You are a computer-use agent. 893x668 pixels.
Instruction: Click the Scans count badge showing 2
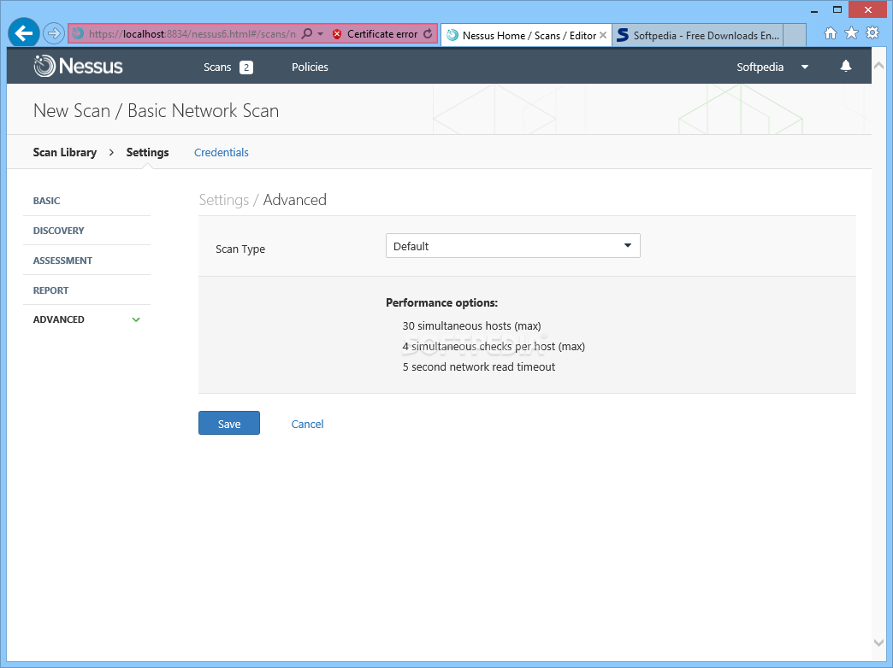246,67
